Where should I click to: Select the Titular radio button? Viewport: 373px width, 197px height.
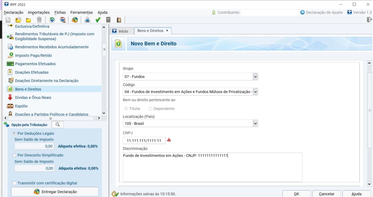[126, 109]
